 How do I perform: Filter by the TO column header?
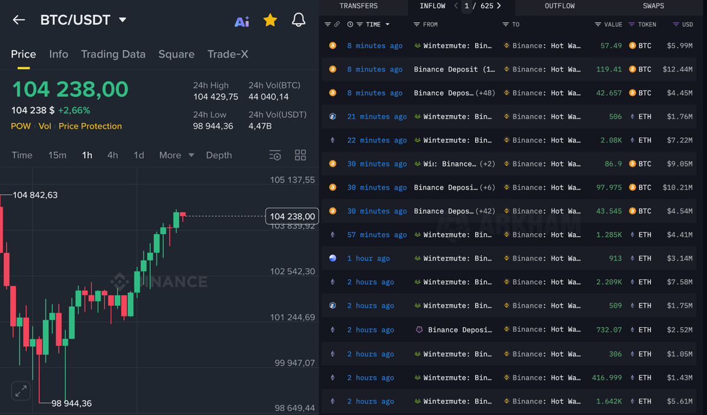[x=511, y=25]
